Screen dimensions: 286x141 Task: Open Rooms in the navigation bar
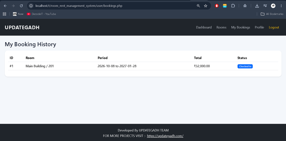coord(221,27)
